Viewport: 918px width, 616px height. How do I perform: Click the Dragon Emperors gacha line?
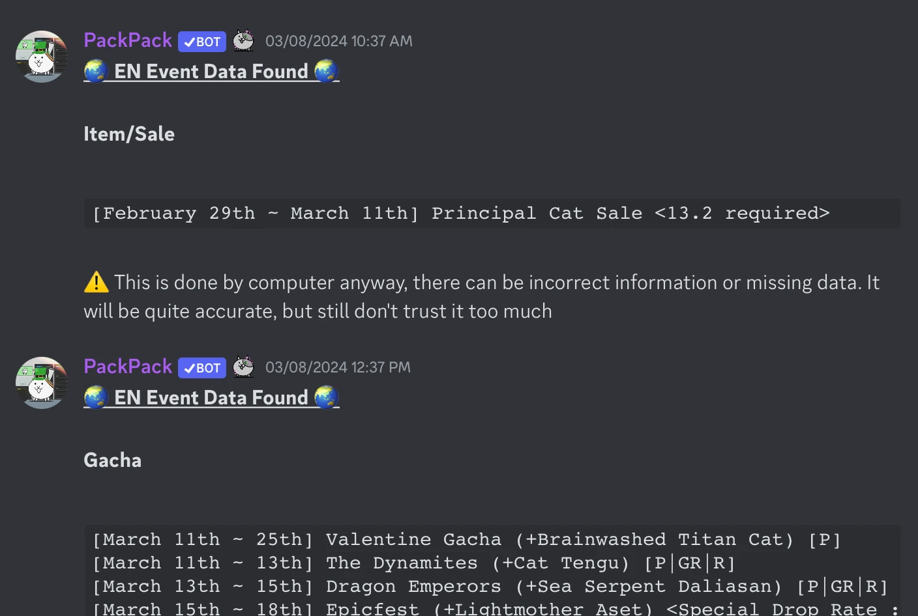tap(489, 587)
